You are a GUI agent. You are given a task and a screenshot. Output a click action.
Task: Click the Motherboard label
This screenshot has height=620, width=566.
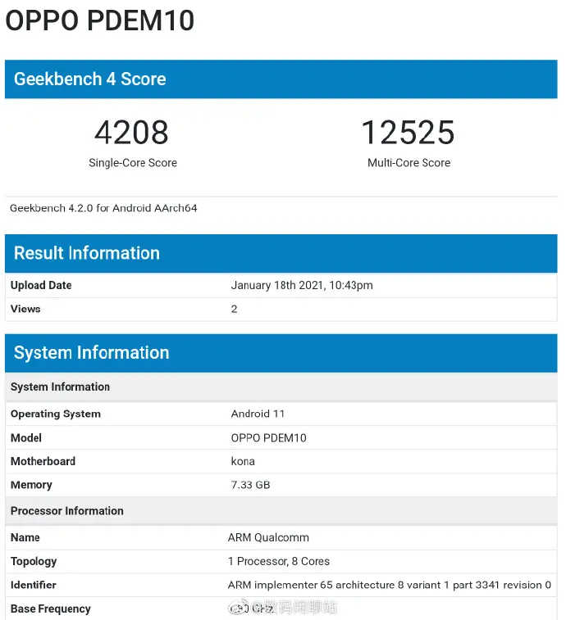43,461
